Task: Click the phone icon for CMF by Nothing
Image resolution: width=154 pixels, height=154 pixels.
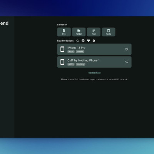Action: tap(62, 62)
